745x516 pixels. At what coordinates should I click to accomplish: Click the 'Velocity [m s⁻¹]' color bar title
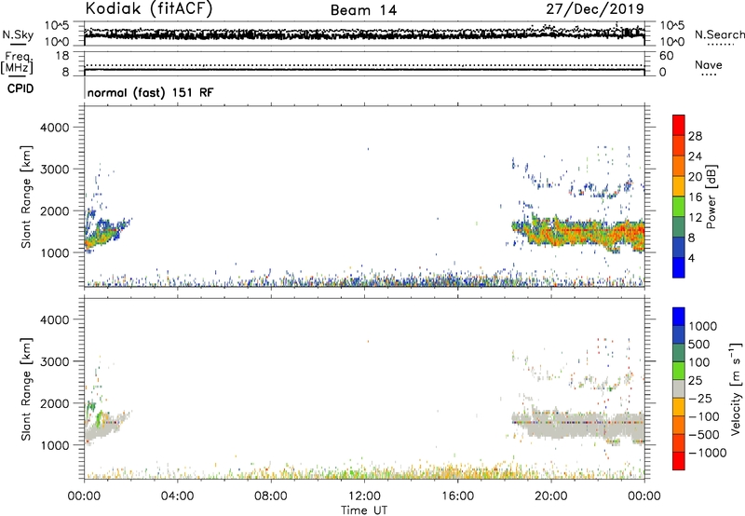click(736, 388)
